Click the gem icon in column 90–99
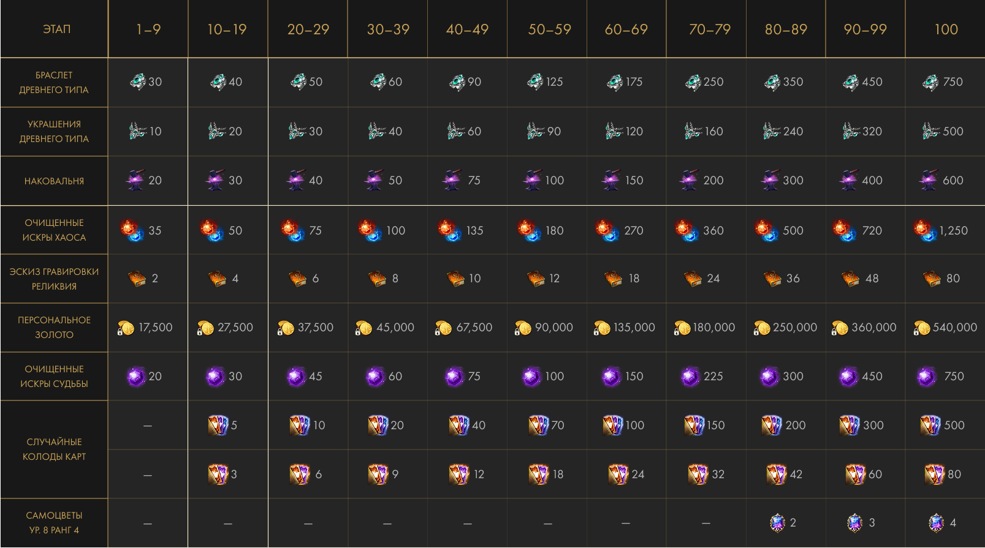985x548 pixels. [854, 522]
